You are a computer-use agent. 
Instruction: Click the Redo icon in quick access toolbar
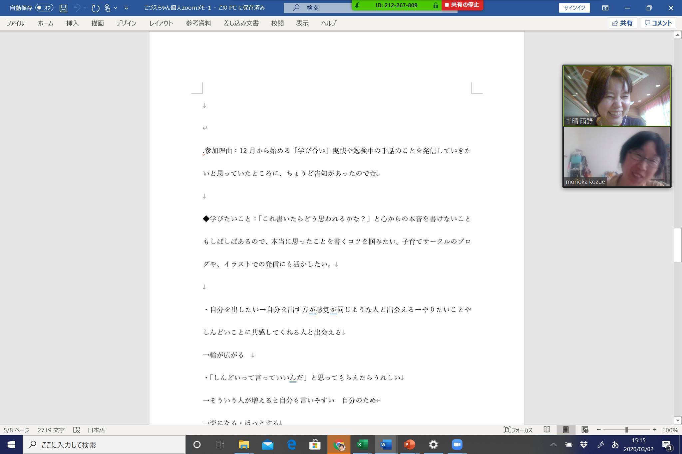click(x=95, y=8)
